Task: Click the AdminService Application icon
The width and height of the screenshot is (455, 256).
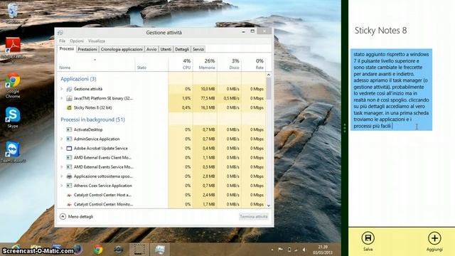Action: pyautogui.click(x=69, y=139)
